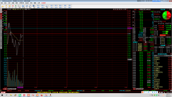Click the 港股 toolbar button
Viewport: 172px width, 97px height.
pyautogui.click(x=65, y=6)
